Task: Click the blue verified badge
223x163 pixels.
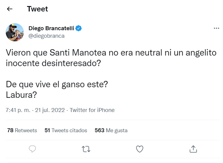Action: (79, 28)
